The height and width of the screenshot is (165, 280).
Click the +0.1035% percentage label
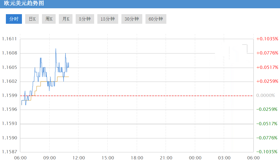tap(267, 39)
